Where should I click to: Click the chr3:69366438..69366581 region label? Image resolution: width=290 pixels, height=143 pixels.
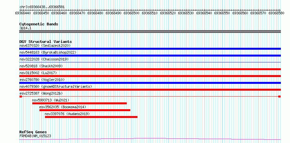[42, 7]
